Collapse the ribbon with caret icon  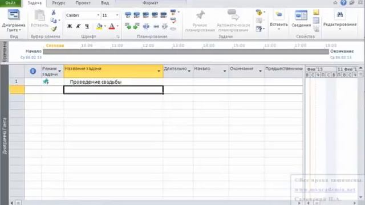[x=335, y=3]
